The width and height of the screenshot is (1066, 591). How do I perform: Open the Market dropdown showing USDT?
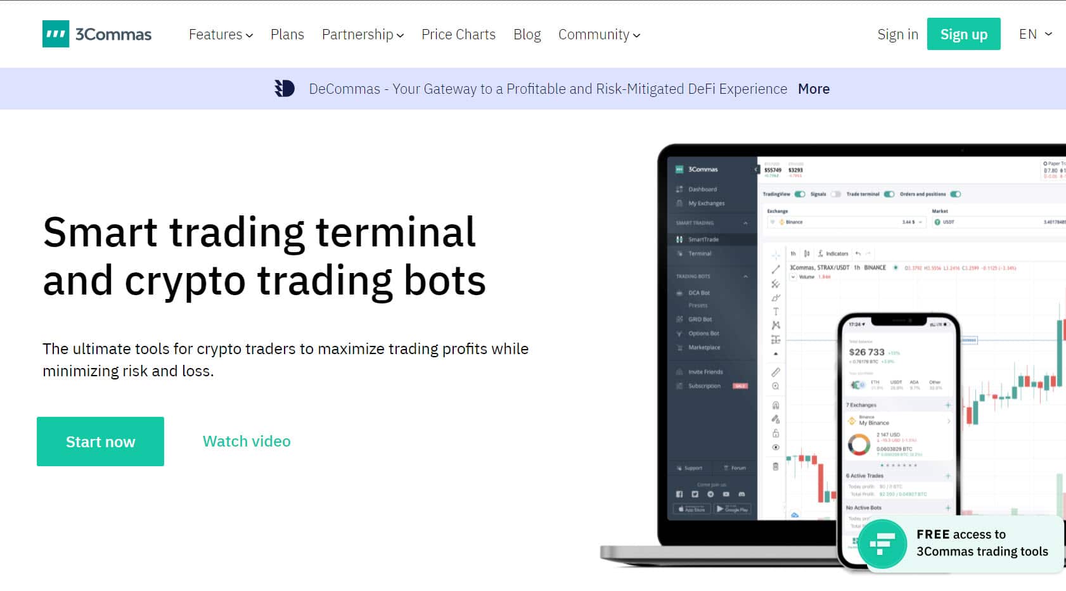point(998,222)
